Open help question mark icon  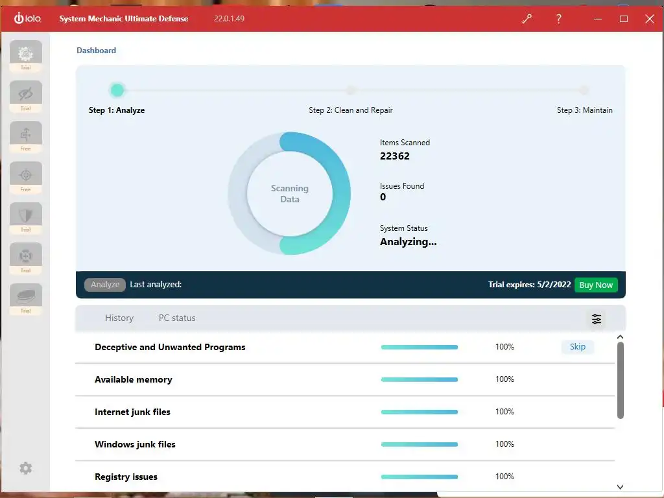(558, 19)
